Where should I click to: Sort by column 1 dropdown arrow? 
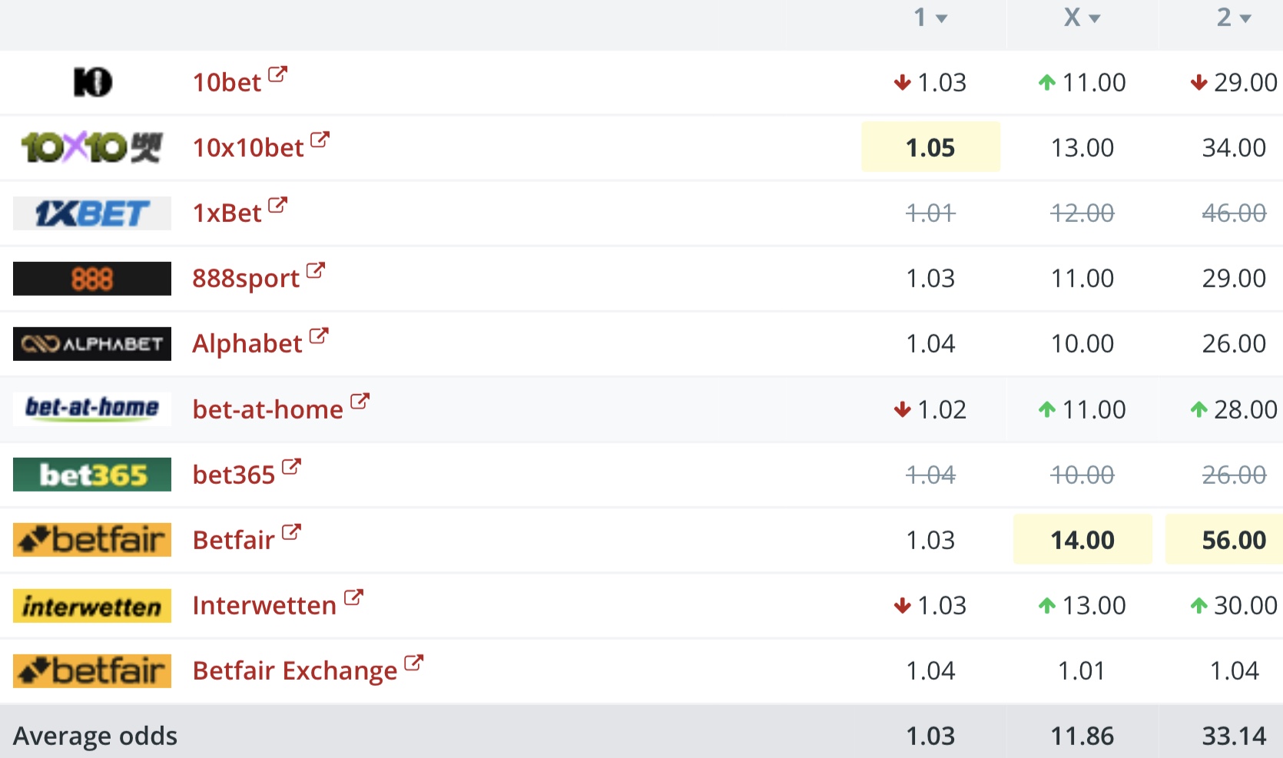(x=941, y=18)
